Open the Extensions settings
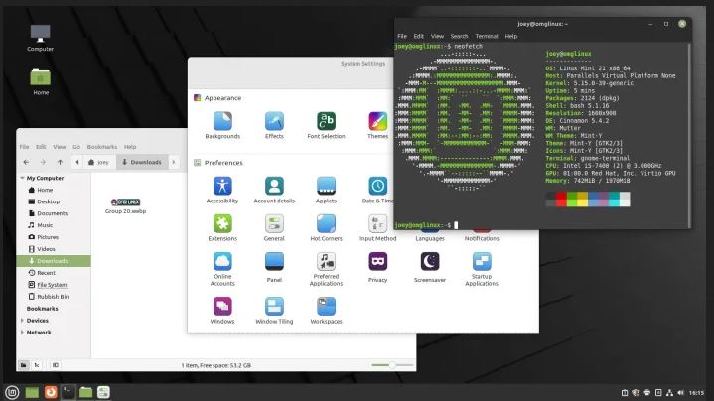 coord(222,227)
